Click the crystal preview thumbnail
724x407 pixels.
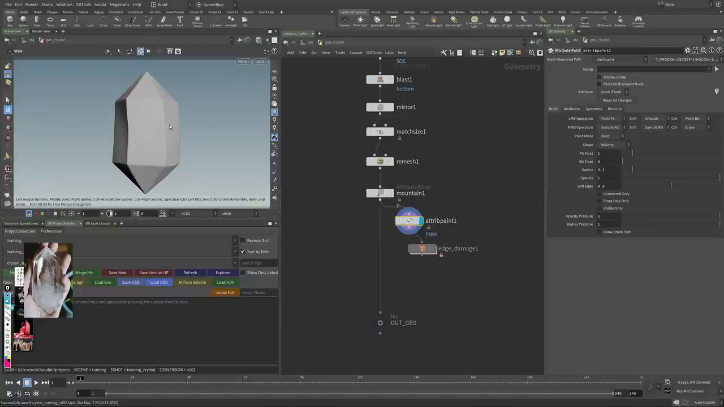(x=48, y=280)
